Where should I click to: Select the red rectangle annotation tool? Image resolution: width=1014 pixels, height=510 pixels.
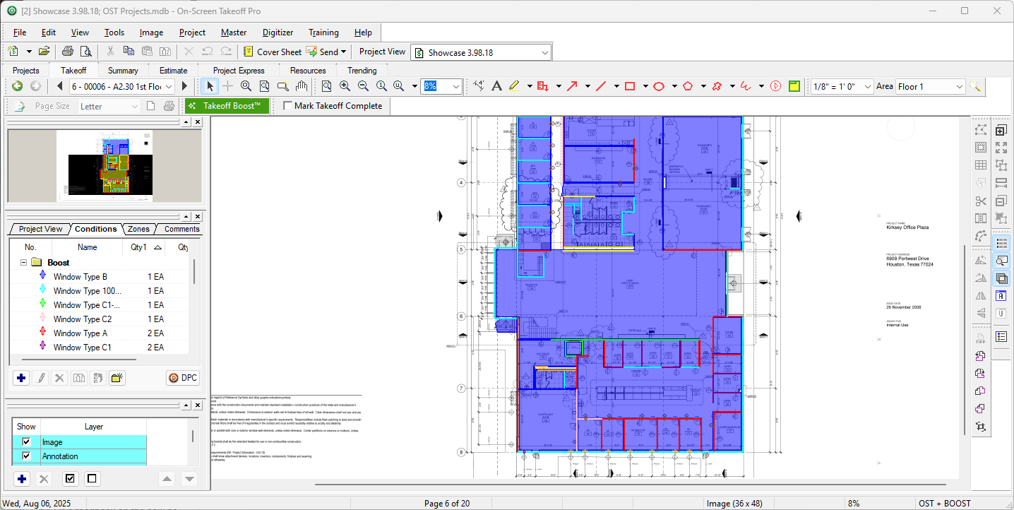[629, 86]
